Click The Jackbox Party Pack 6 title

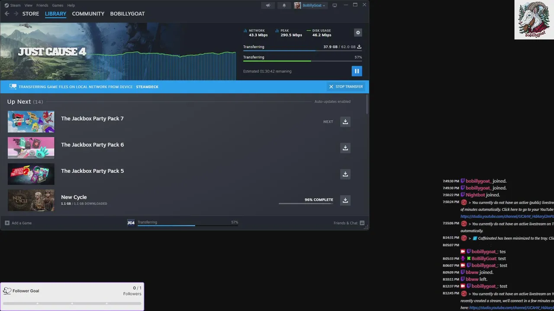[92, 145]
